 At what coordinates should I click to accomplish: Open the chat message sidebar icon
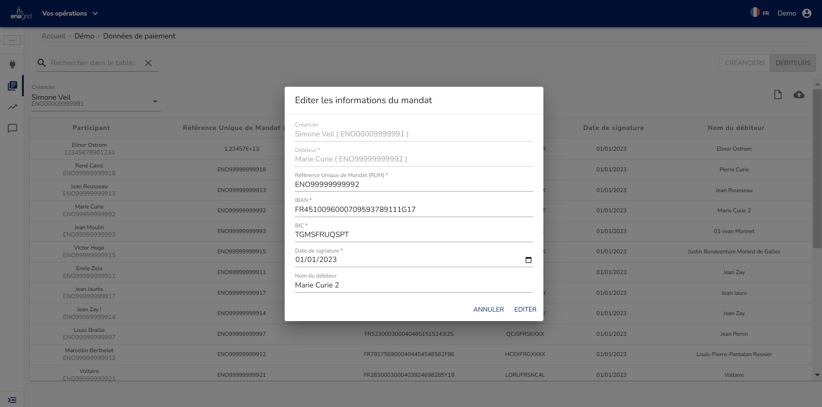tap(13, 128)
